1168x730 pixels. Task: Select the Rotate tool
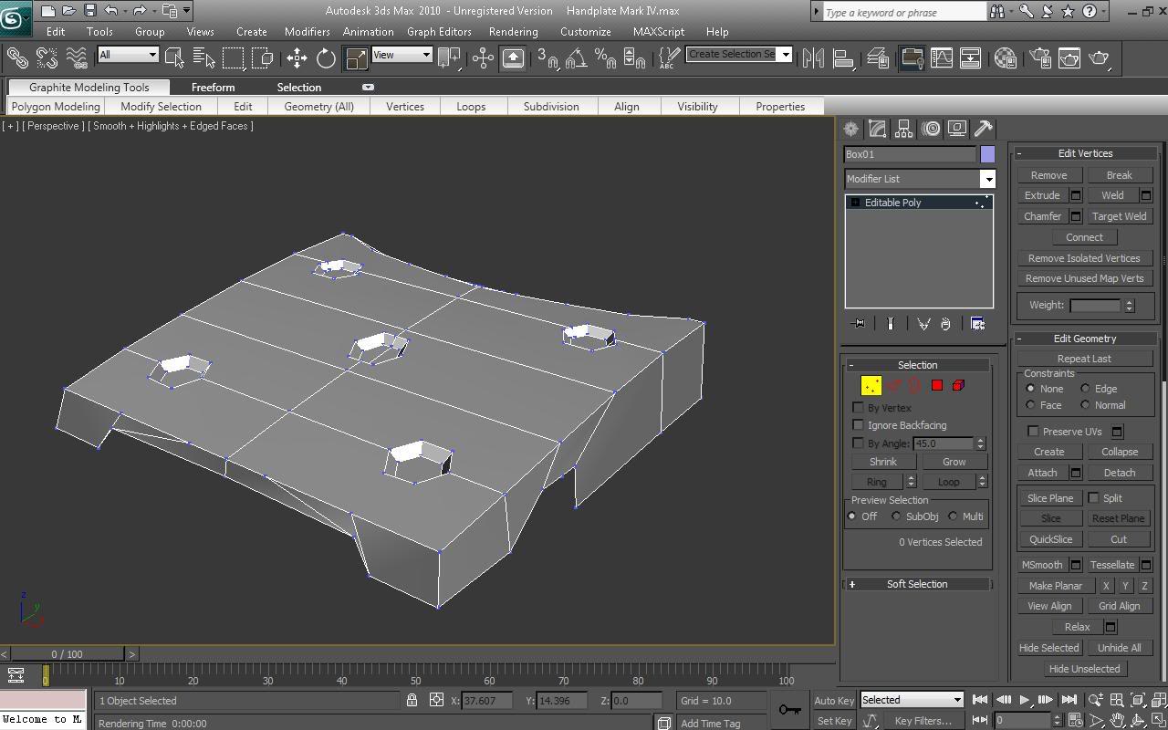[x=326, y=58]
